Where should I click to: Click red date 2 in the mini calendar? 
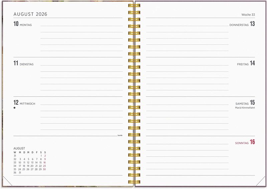(45, 156)
